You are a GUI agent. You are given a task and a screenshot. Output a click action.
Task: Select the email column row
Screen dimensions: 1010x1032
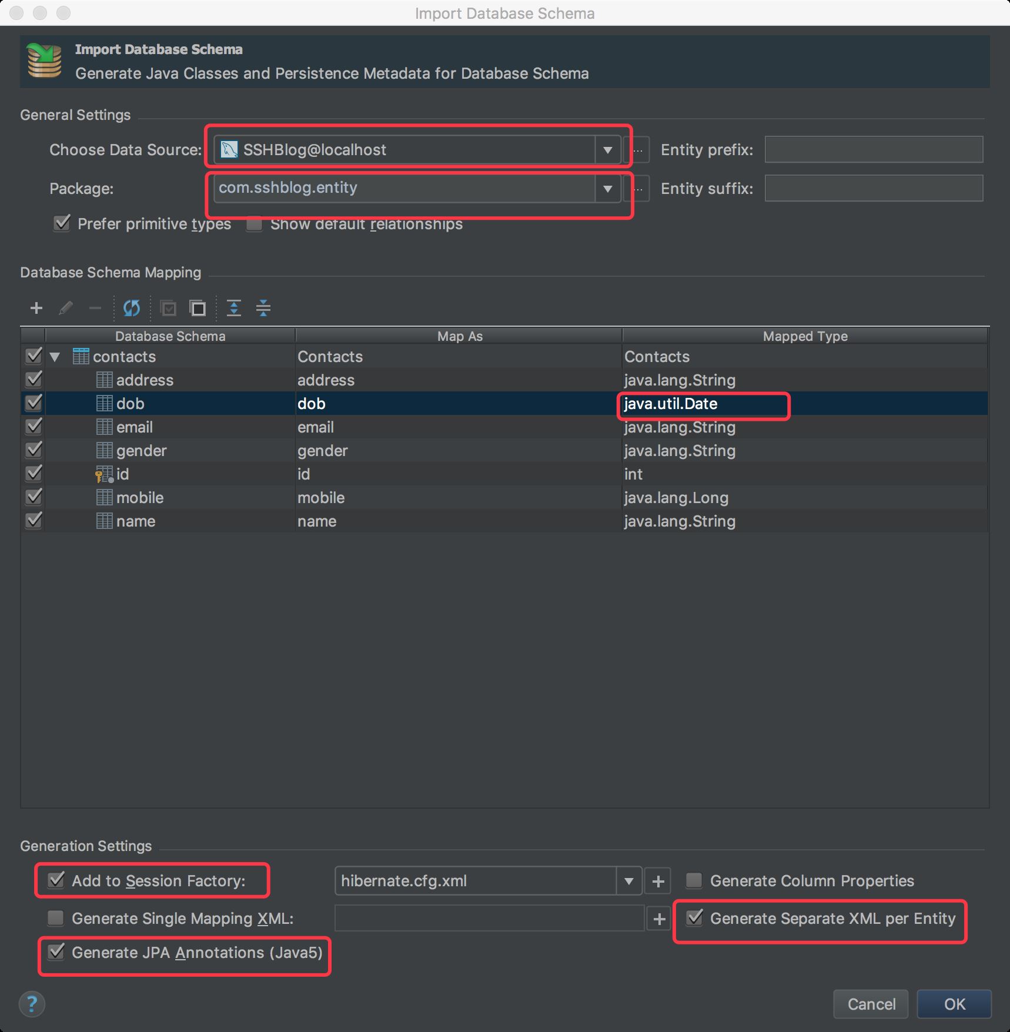135,427
